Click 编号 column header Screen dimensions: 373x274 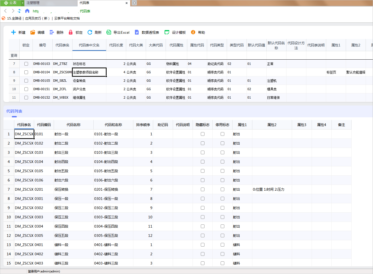pos(43,45)
